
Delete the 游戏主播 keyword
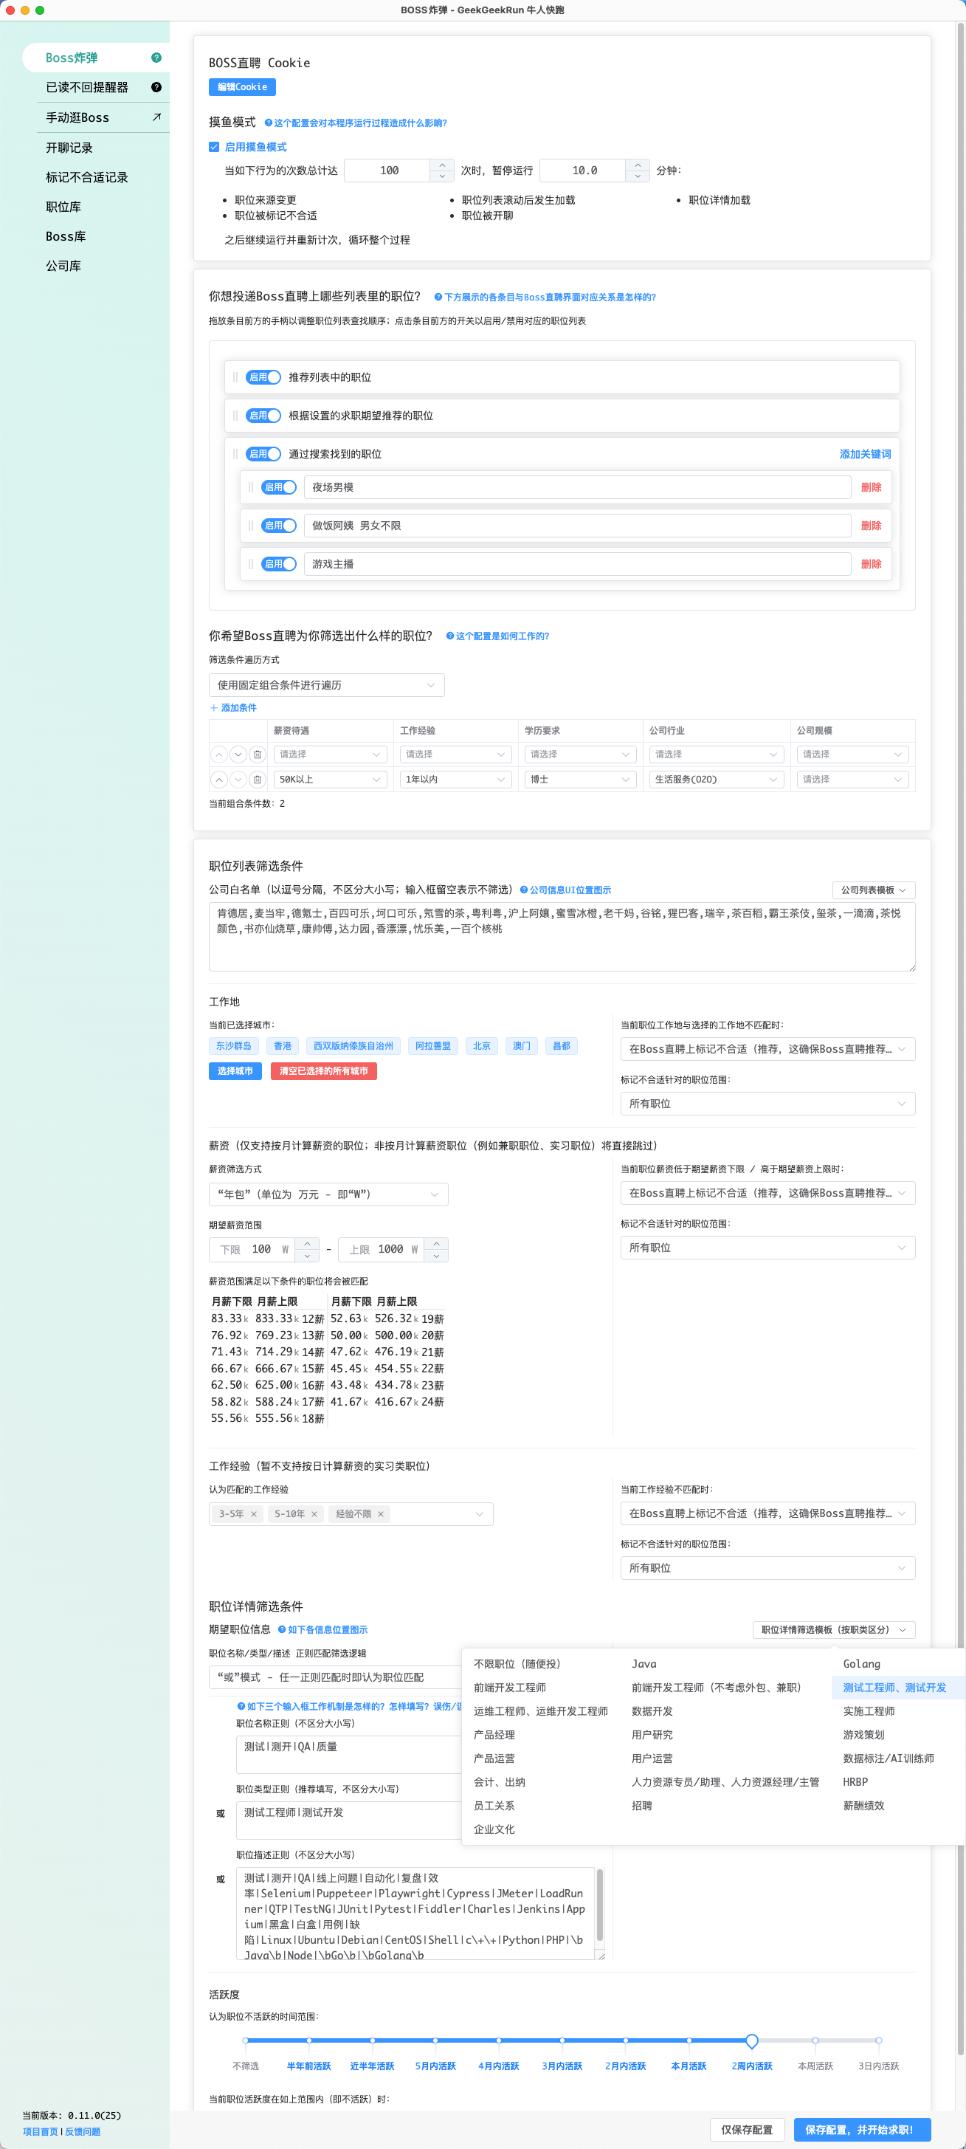tap(871, 564)
